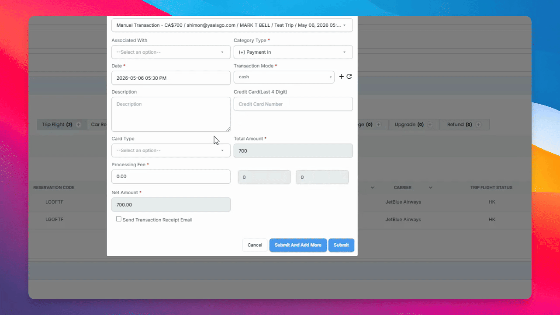Edit the Processing Fee field
The height and width of the screenshot is (315, 560).
[x=171, y=176]
